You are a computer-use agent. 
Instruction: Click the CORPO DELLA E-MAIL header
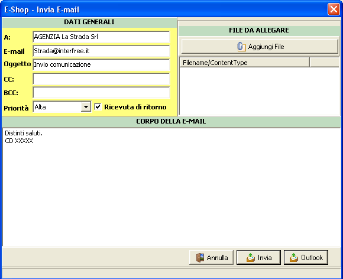[171, 121]
